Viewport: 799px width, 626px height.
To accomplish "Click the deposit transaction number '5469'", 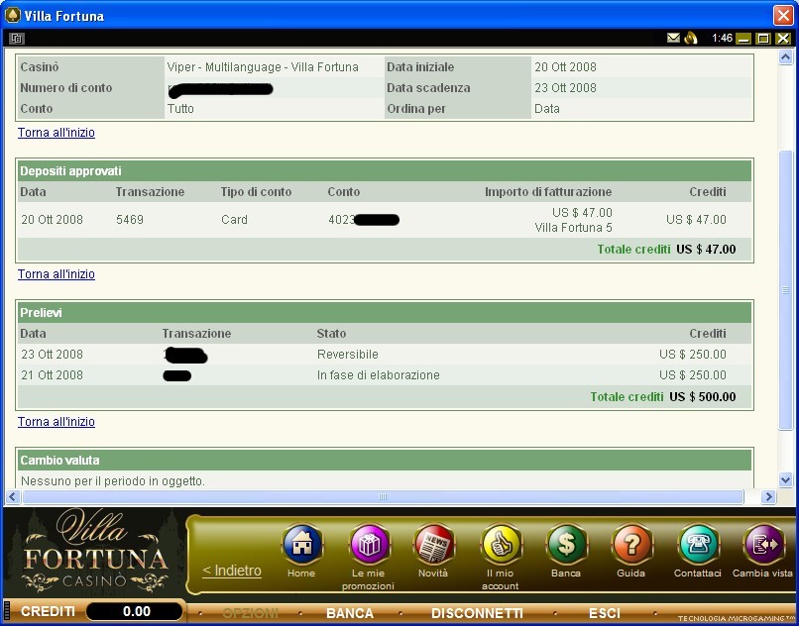I will coord(130,220).
